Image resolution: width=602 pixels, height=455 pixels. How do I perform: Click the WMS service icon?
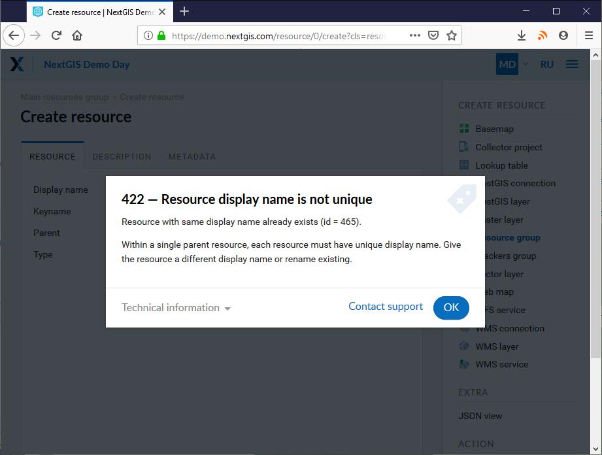pyautogui.click(x=464, y=364)
